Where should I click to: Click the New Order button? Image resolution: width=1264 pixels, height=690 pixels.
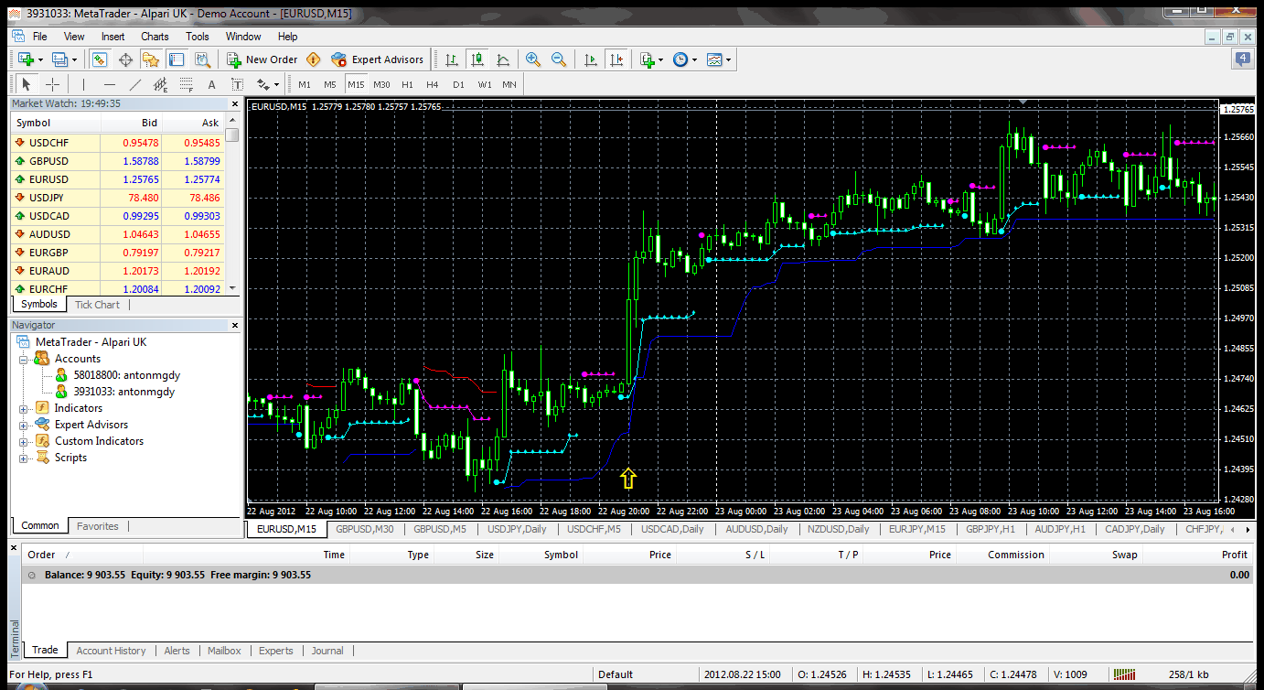click(x=262, y=59)
